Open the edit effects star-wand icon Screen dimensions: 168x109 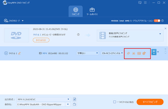128,53
